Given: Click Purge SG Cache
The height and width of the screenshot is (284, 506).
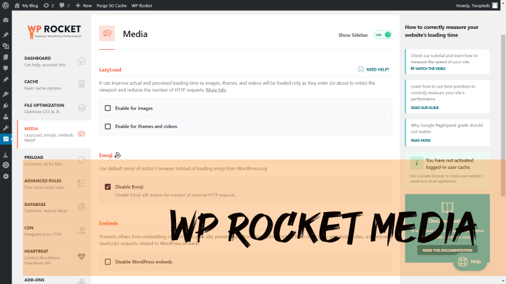Looking at the screenshot, I should pos(111,5).
